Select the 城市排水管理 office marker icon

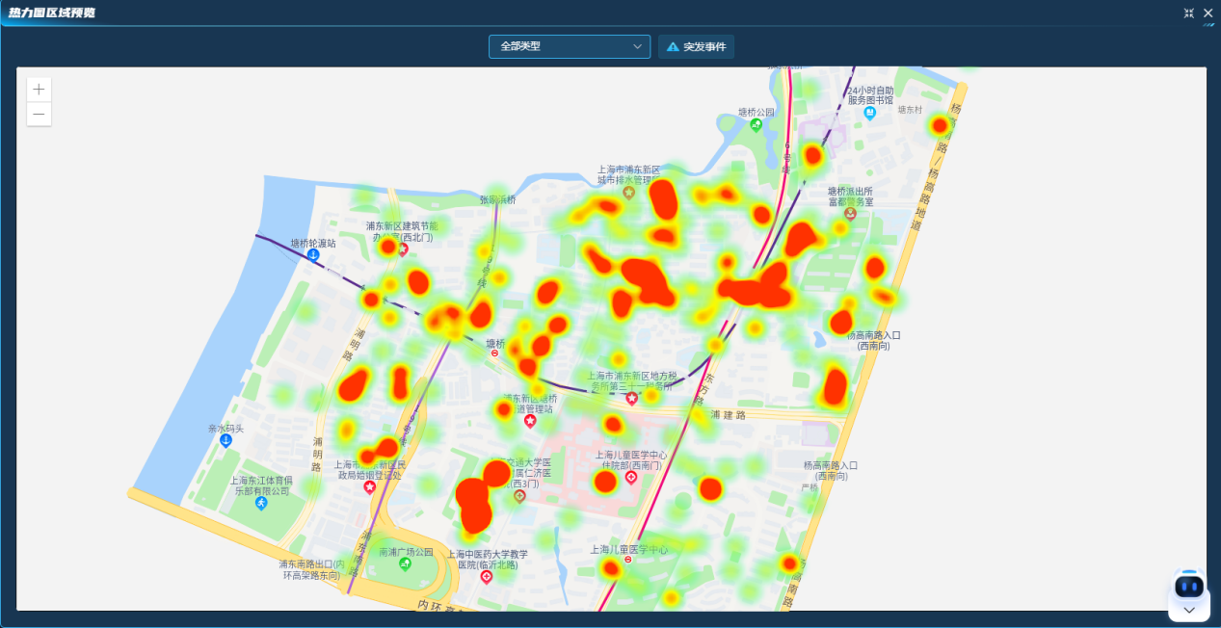(629, 193)
